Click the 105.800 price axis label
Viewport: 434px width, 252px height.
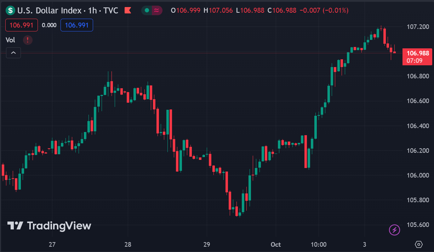pos(418,200)
